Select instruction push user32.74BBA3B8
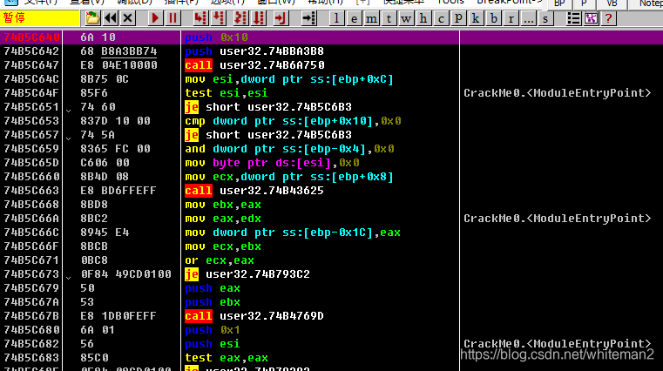 click(254, 51)
